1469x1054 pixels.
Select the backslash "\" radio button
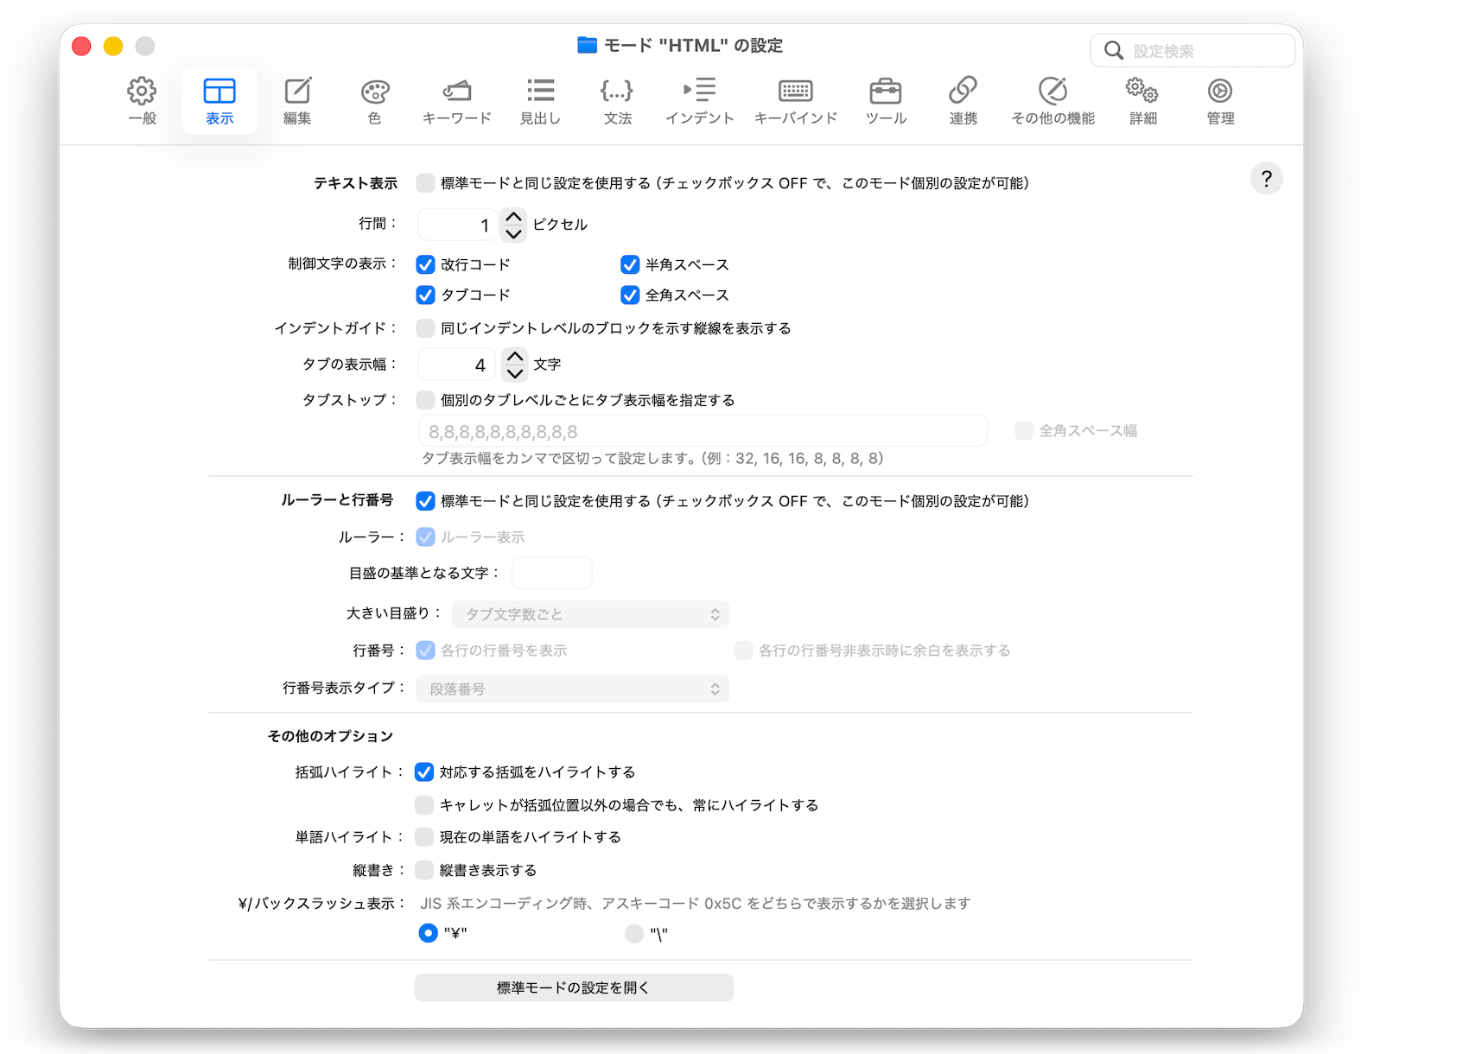coord(634,934)
